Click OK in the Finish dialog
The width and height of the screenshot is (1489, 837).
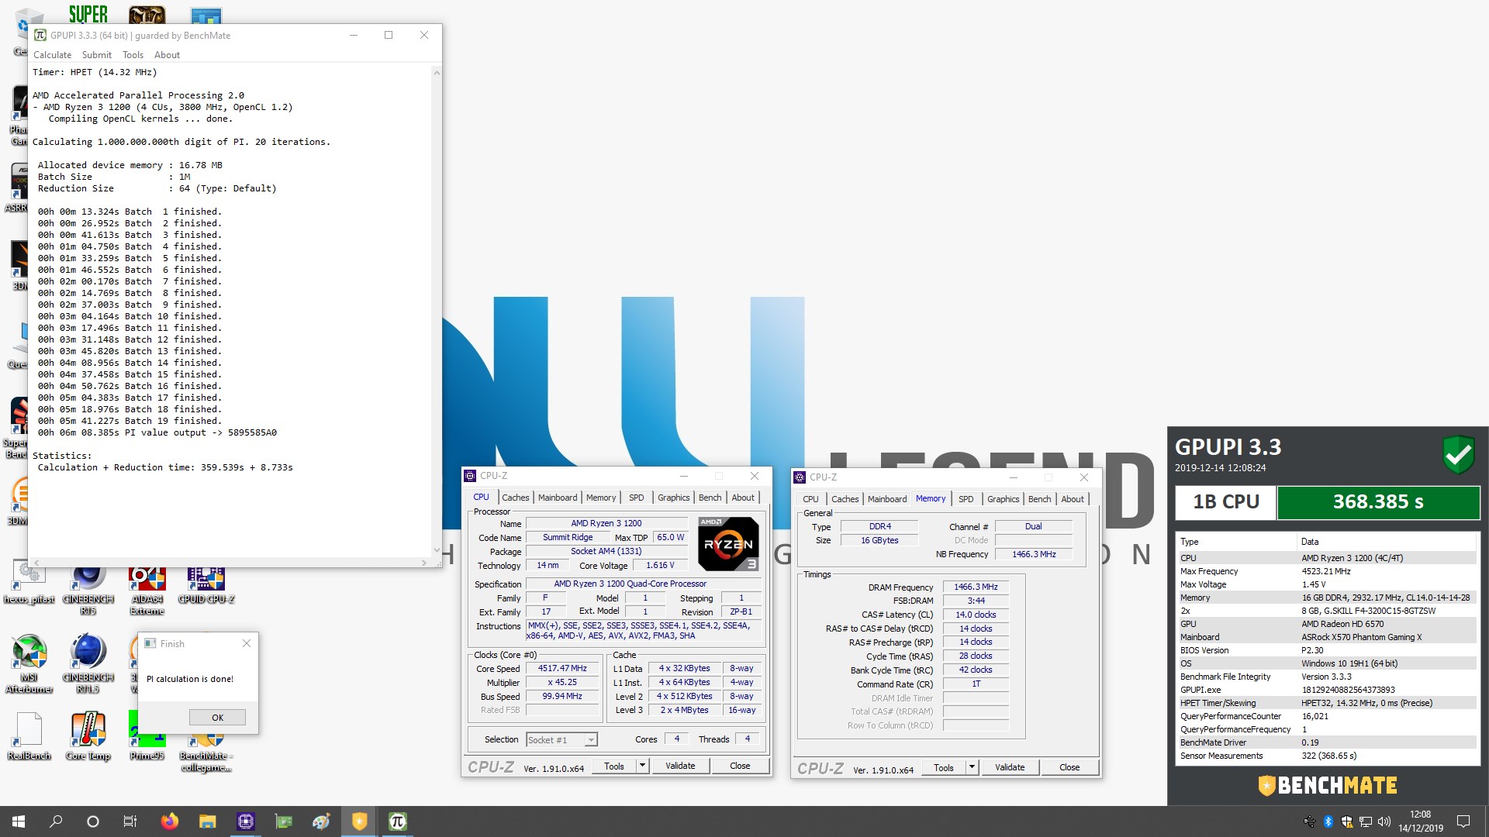[217, 718]
